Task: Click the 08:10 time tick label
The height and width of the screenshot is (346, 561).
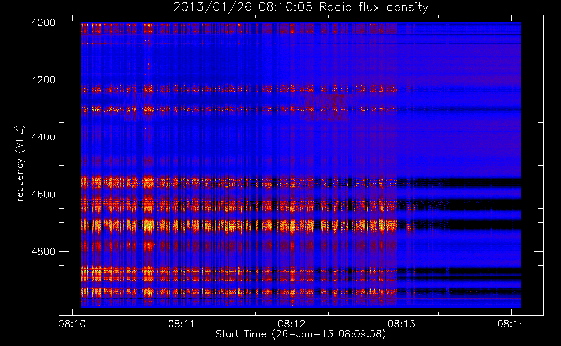Action: (x=72, y=324)
